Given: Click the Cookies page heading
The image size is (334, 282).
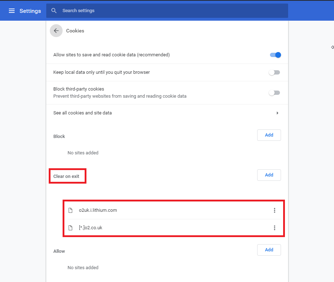Looking at the screenshot, I should tap(75, 31).
